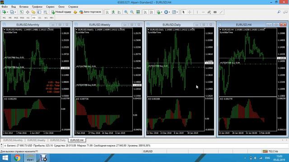Switch timeframe to H4
The height and width of the screenshot is (162, 289).
point(34,18)
